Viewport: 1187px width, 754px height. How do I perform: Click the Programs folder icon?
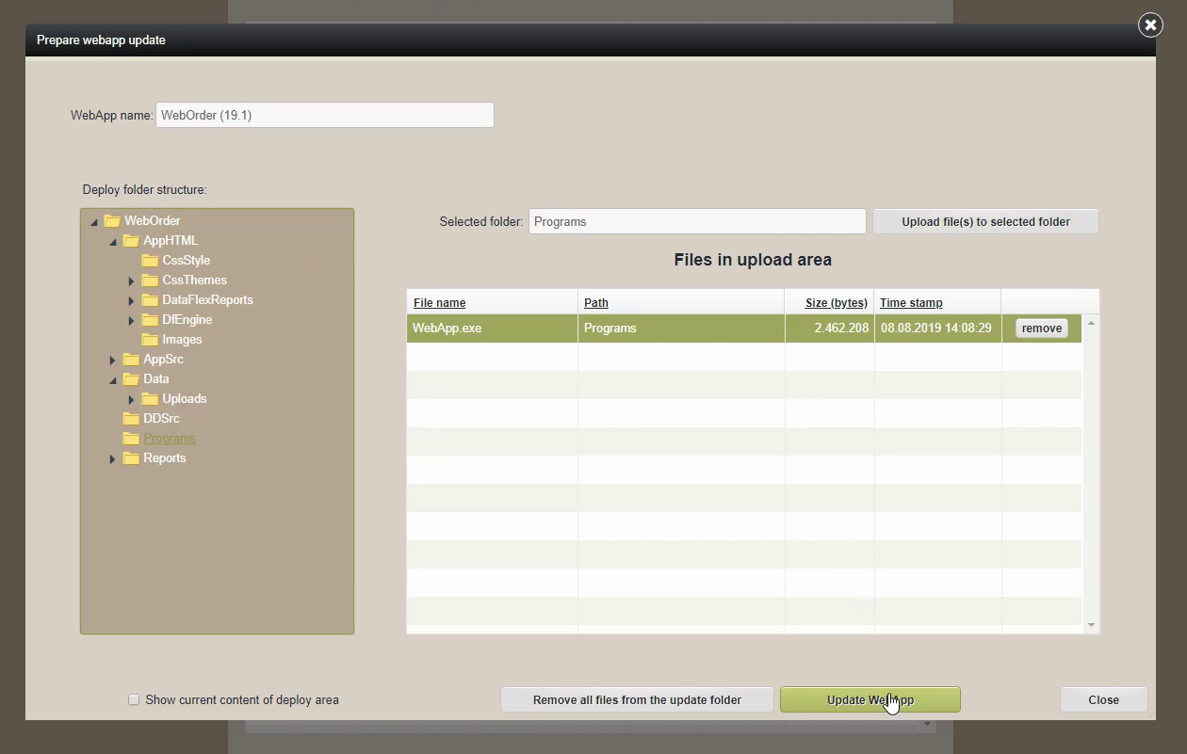pyautogui.click(x=131, y=439)
